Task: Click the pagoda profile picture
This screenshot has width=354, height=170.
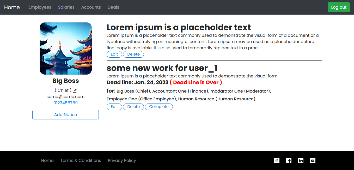Action: click(x=65, y=48)
